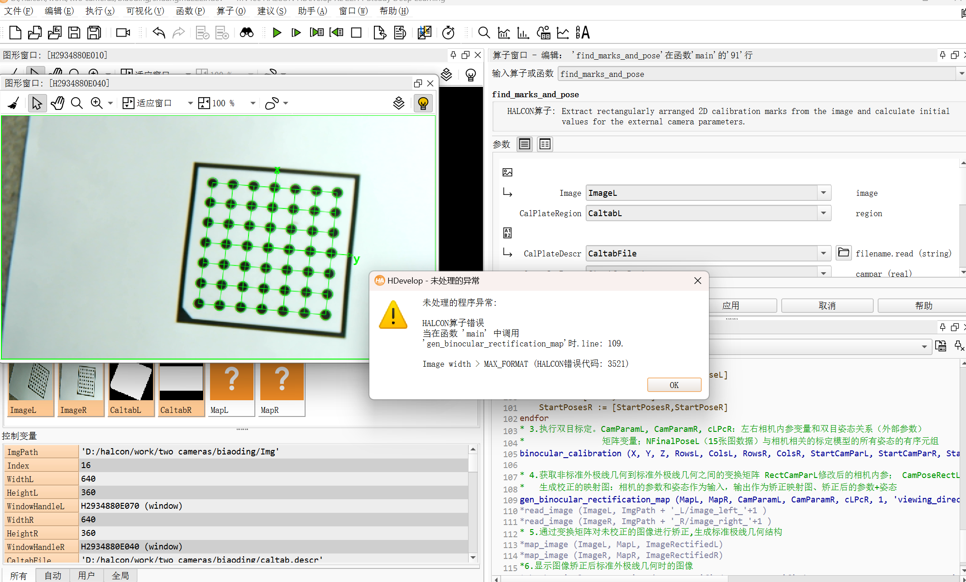
Task: Select the arrow pointer tool in E040
Action: coord(37,104)
